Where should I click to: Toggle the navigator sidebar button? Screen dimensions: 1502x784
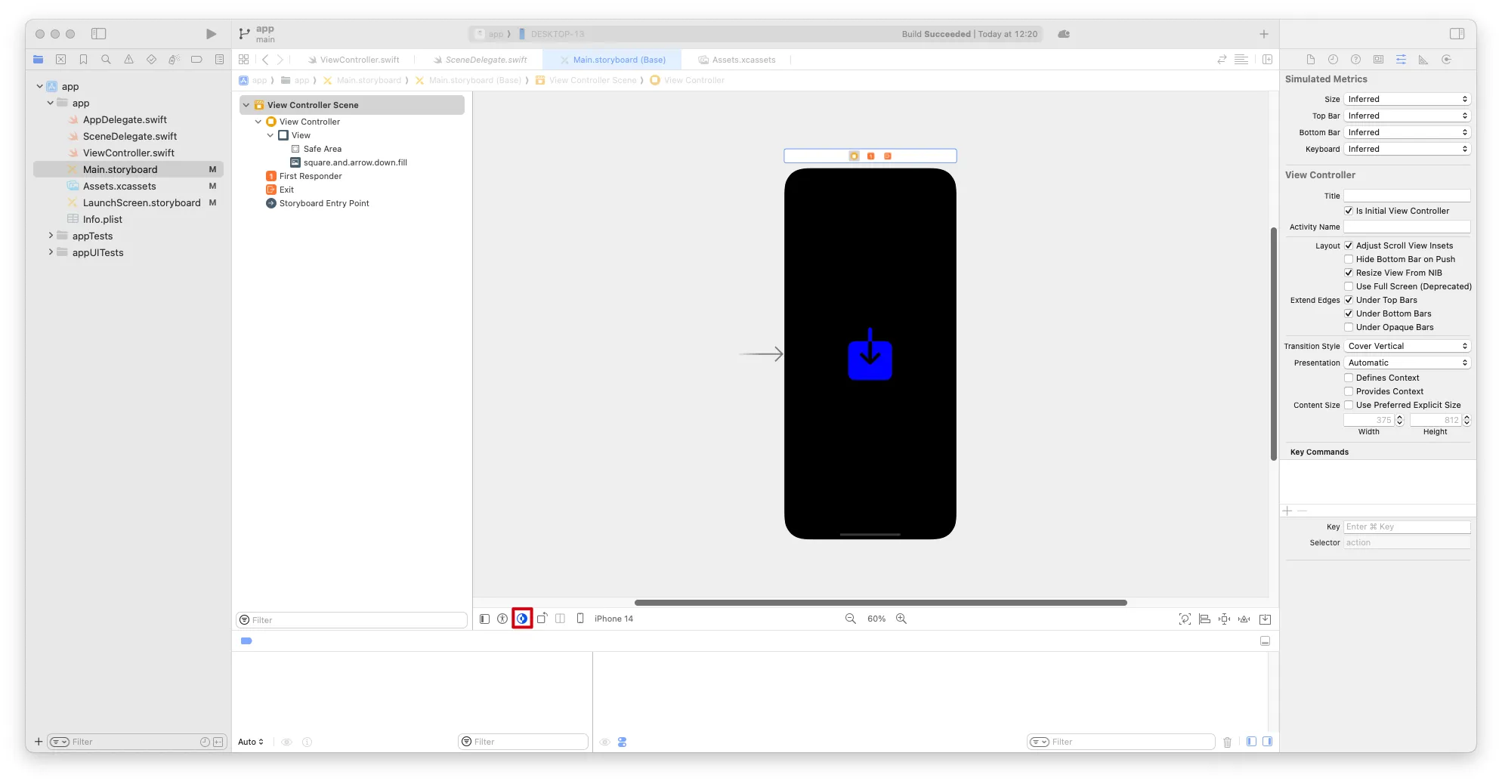[x=99, y=34]
